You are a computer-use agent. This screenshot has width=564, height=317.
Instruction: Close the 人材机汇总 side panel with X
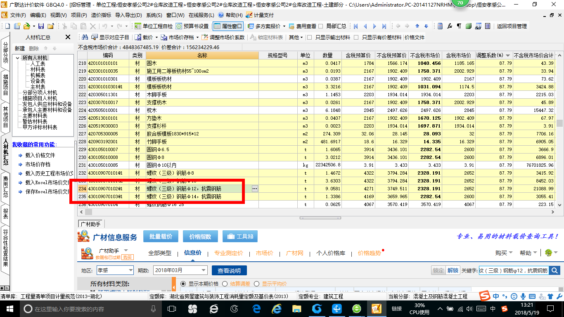pyautogui.click(x=68, y=37)
